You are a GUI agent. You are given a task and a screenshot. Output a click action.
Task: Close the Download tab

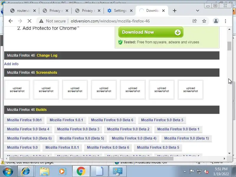163,11
